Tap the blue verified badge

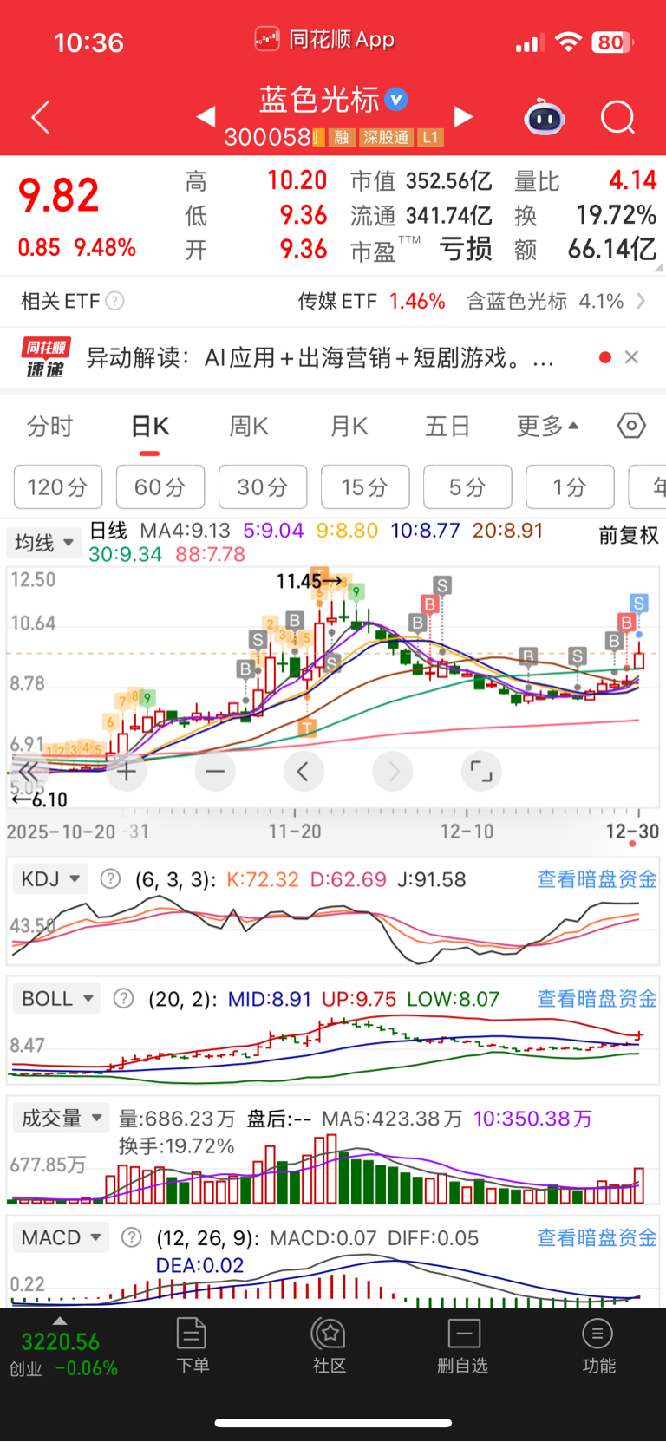(396, 100)
